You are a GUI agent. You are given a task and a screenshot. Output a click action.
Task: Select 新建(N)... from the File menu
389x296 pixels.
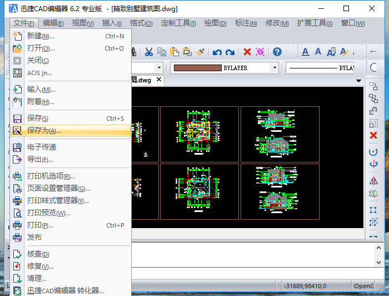pyautogui.click(x=71, y=36)
